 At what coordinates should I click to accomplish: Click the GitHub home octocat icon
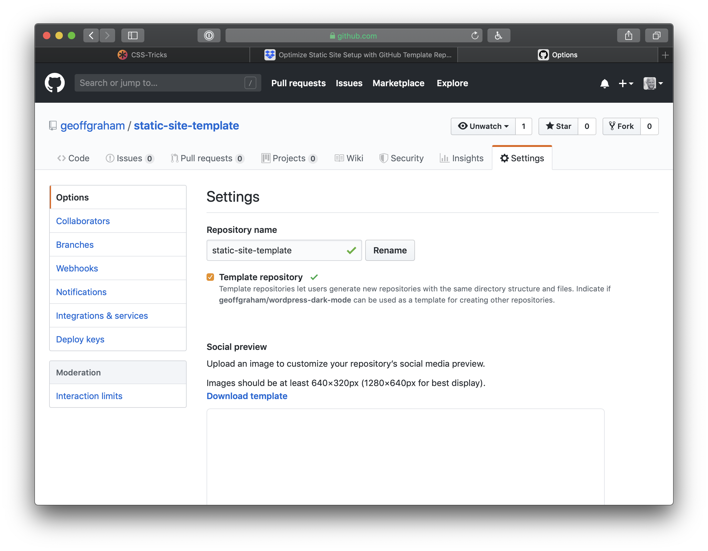coord(55,83)
